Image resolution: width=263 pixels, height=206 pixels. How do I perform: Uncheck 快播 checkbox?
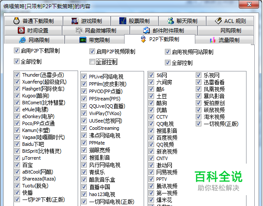17,193
